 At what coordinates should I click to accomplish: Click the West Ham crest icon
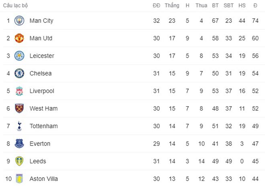[19, 108]
